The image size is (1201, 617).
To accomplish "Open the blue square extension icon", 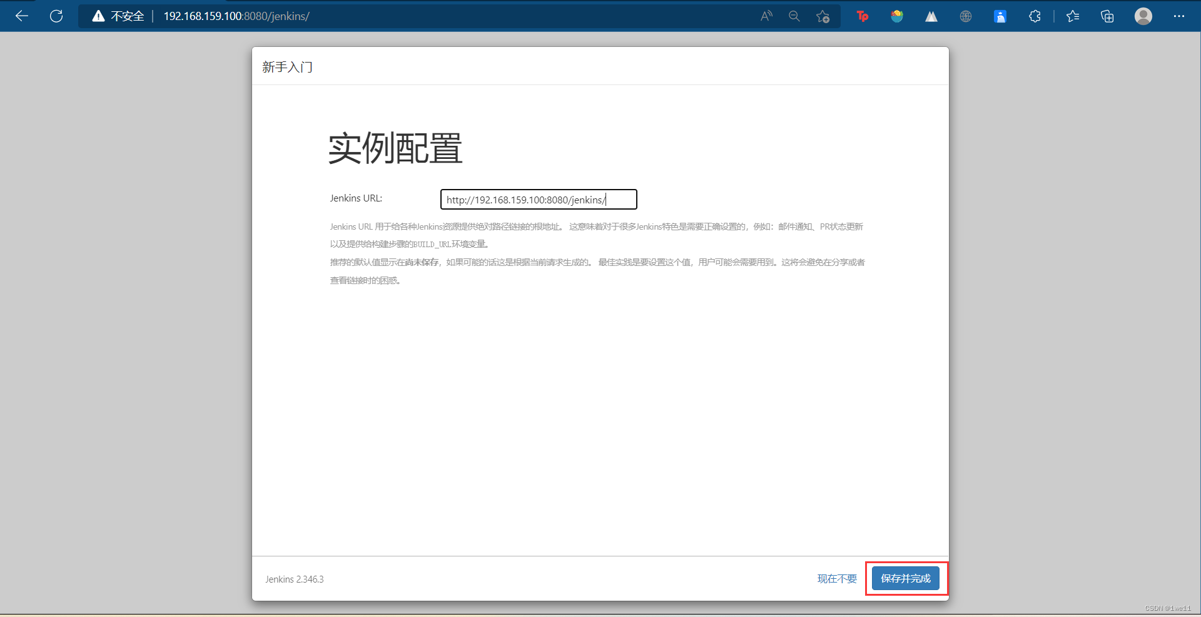I will coord(1000,16).
